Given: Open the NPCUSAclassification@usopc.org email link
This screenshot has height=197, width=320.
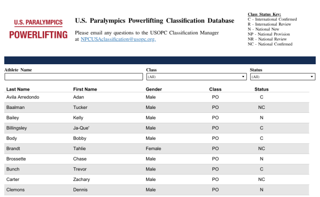Looking at the screenshot, I should coord(118,39).
